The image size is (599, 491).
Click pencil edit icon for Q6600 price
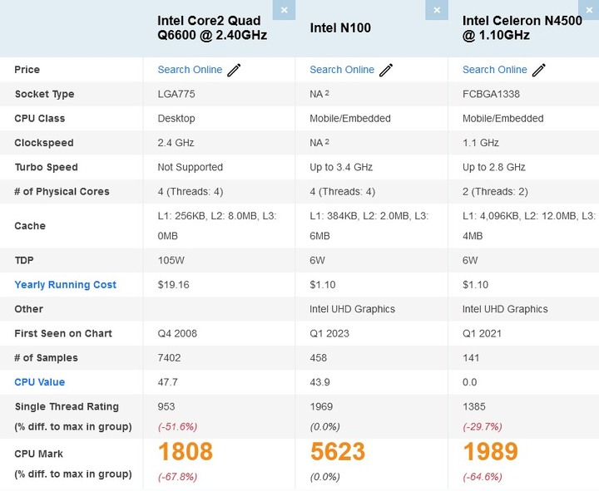click(234, 70)
